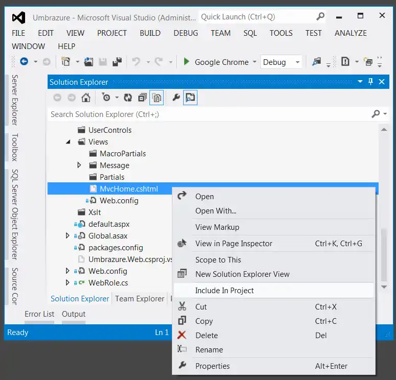Open the BUILD menu
This screenshot has width=396, height=380.
tap(150, 33)
